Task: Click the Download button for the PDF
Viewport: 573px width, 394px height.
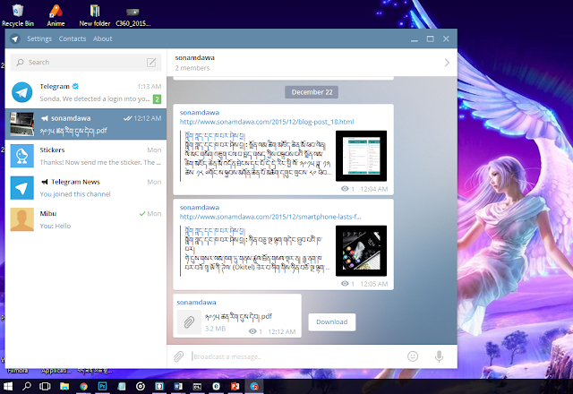Action: pos(332,322)
